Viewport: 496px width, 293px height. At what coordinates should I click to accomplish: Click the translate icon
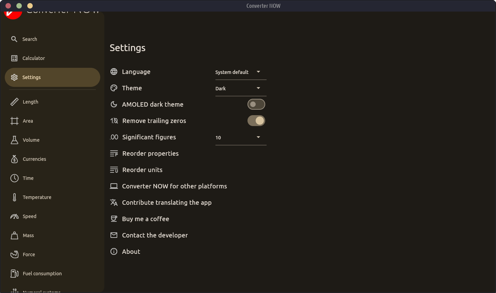click(x=114, y=202)
